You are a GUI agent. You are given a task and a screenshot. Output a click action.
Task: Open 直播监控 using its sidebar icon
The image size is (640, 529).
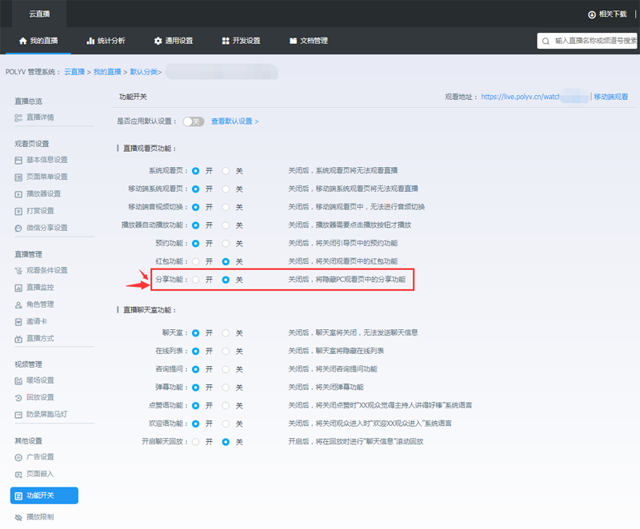pos(18,287)
